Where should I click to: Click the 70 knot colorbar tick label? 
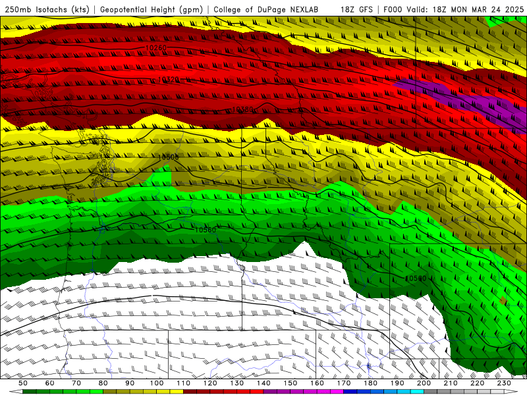coord(76,383)
